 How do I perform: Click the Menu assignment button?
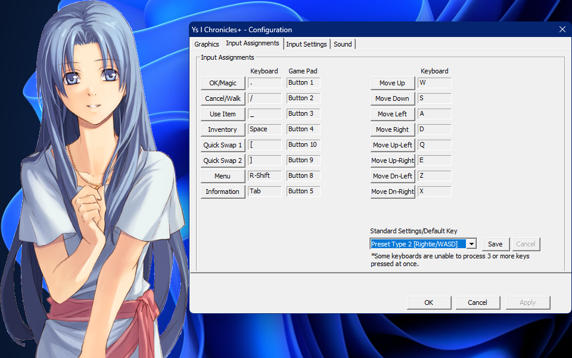click(223, 176)
